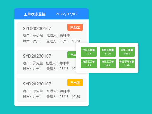
Task: Click 处理人 蒋师傅 in 李先生 card
Action: click(58, 91)
